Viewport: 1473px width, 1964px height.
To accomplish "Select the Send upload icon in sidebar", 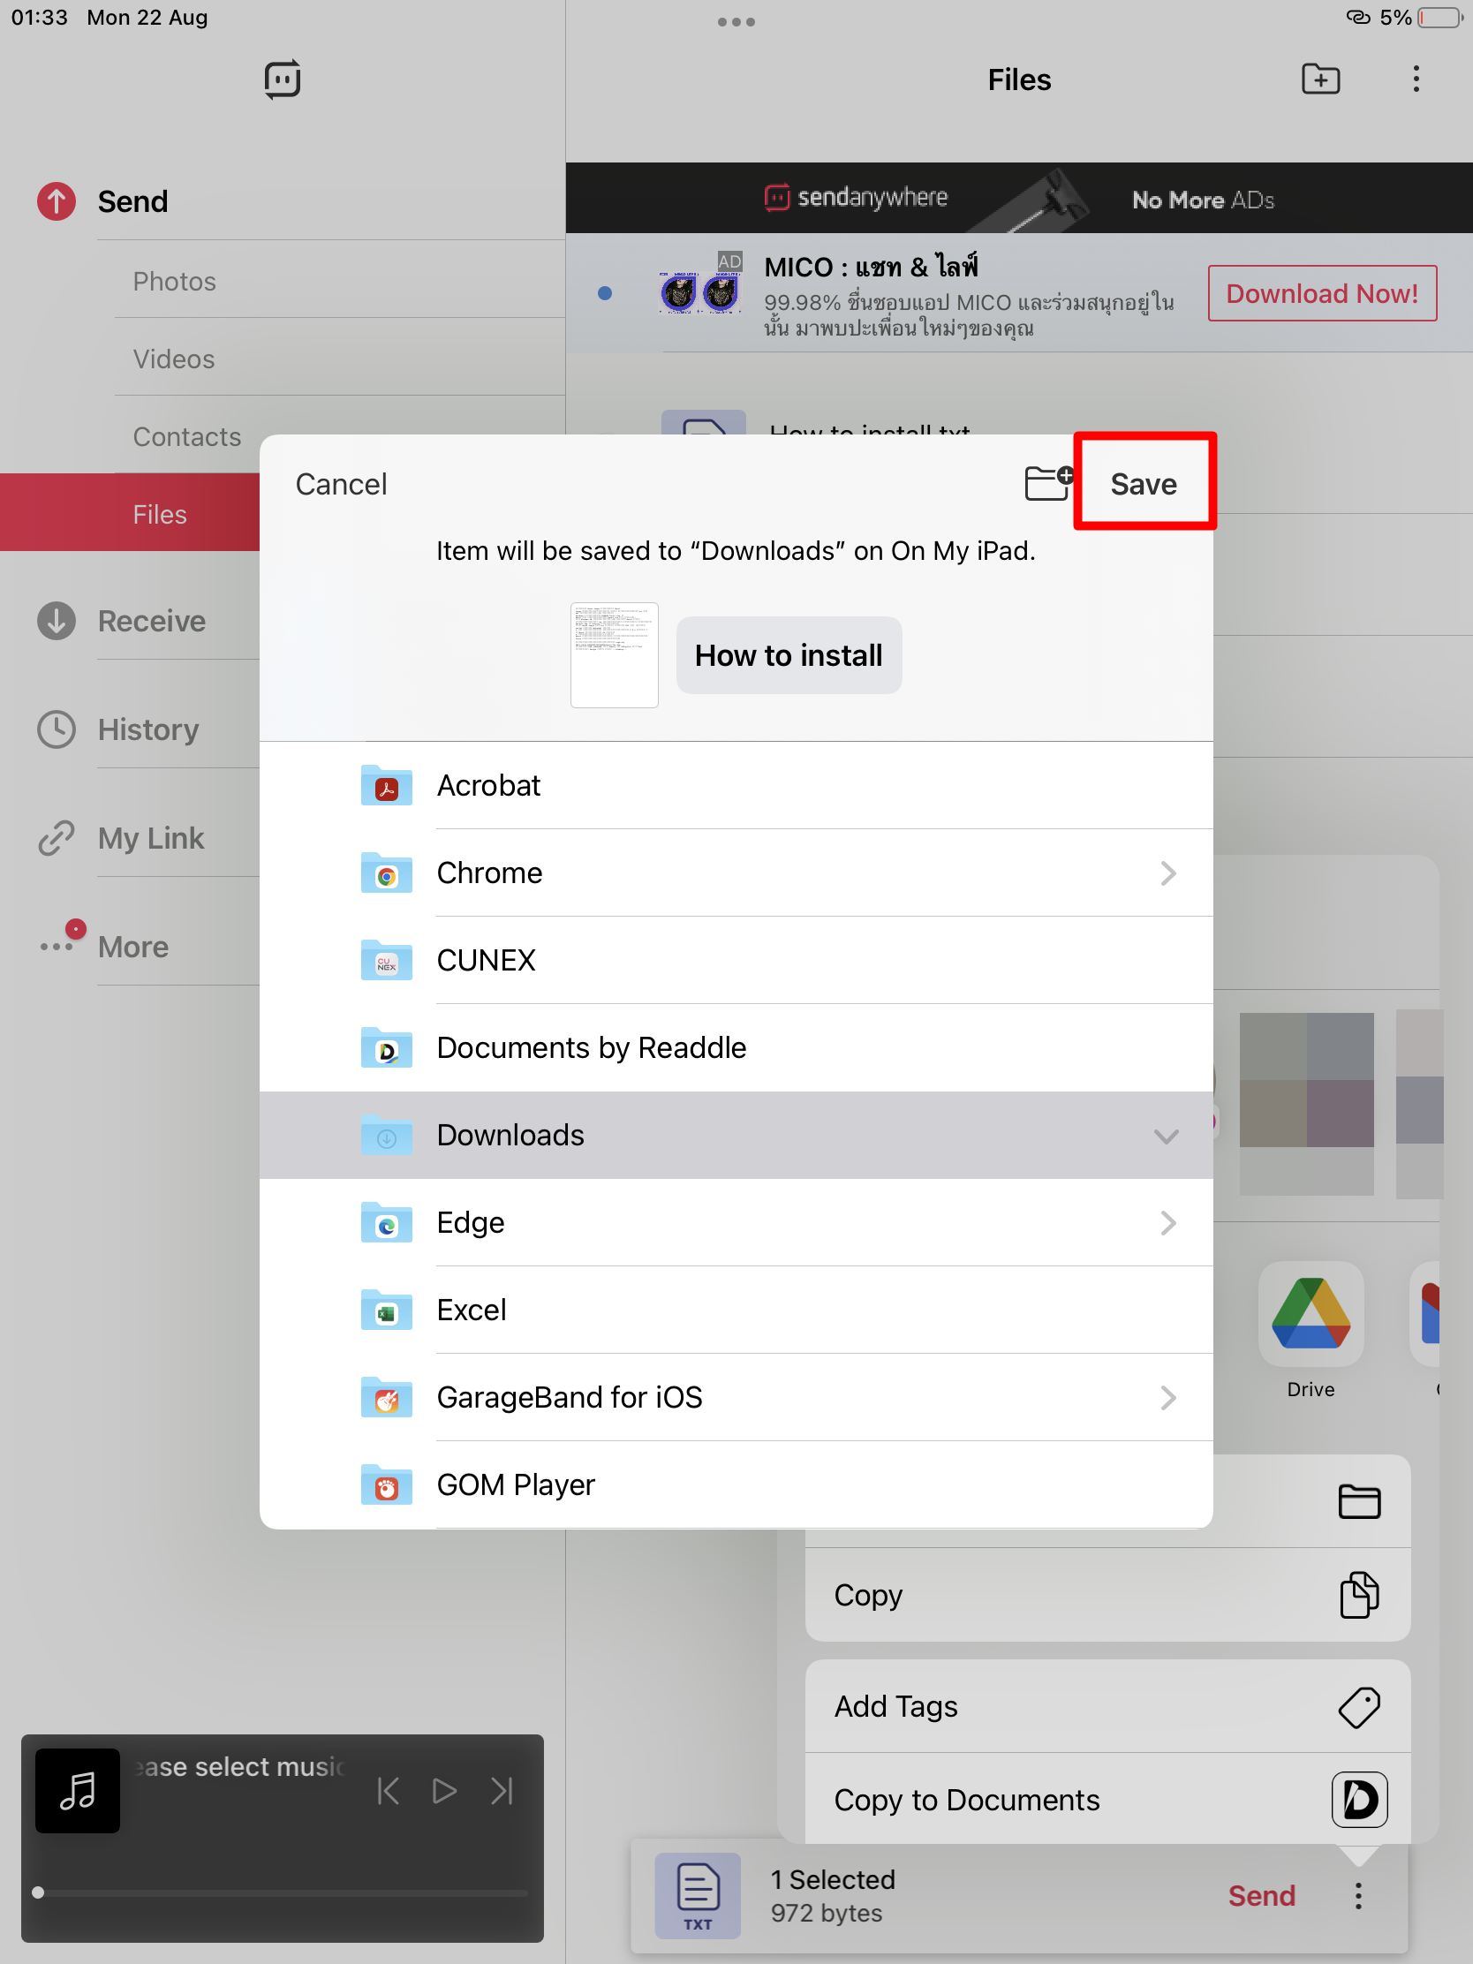I will 55,201.
